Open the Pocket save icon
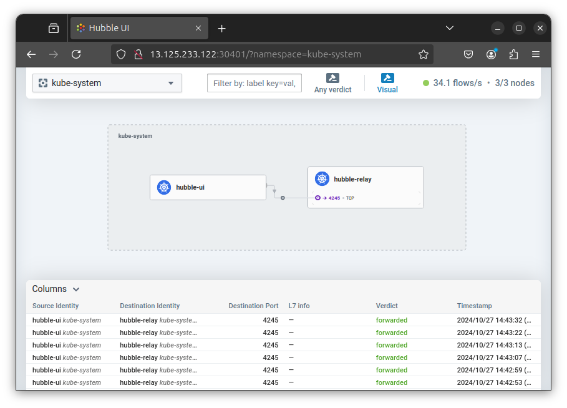The image size is (567, 408). 468,54
